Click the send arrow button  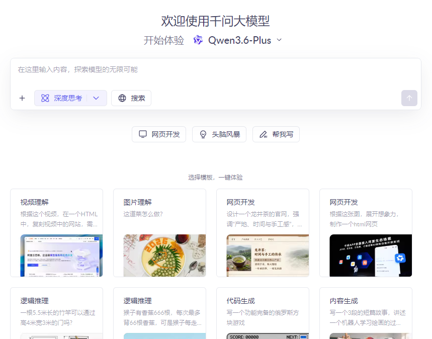(x=409, y=98)
